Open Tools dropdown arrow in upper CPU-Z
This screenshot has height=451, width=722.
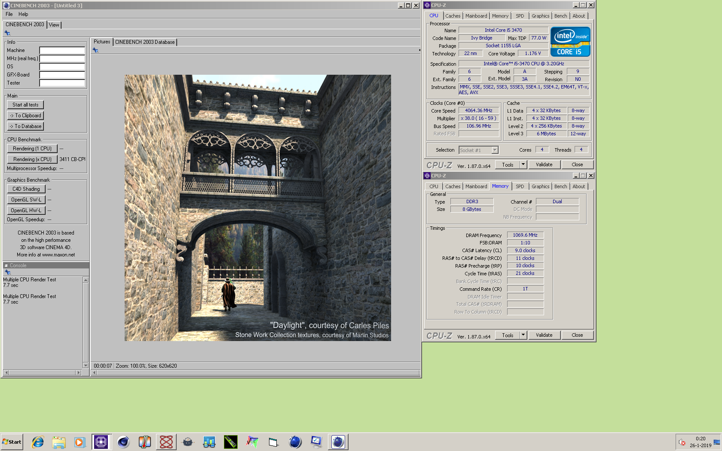coord(523,165)
